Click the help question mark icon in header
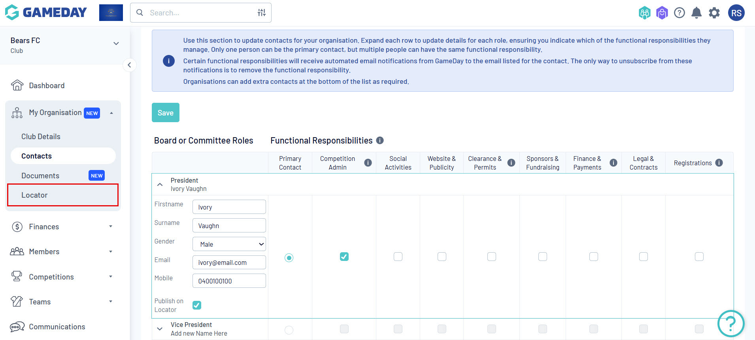Screen dimensions: 755x340 pos(679,13)
